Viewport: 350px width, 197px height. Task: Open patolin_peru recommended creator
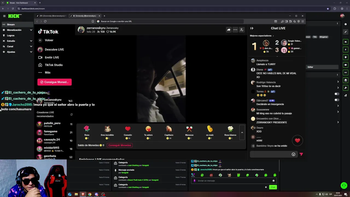[x=54, y=124]
